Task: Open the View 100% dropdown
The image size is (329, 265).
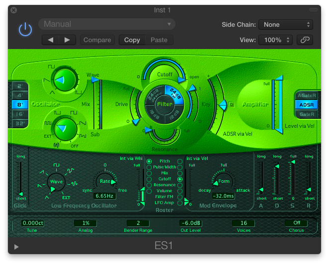Action: tap(275, 40)
